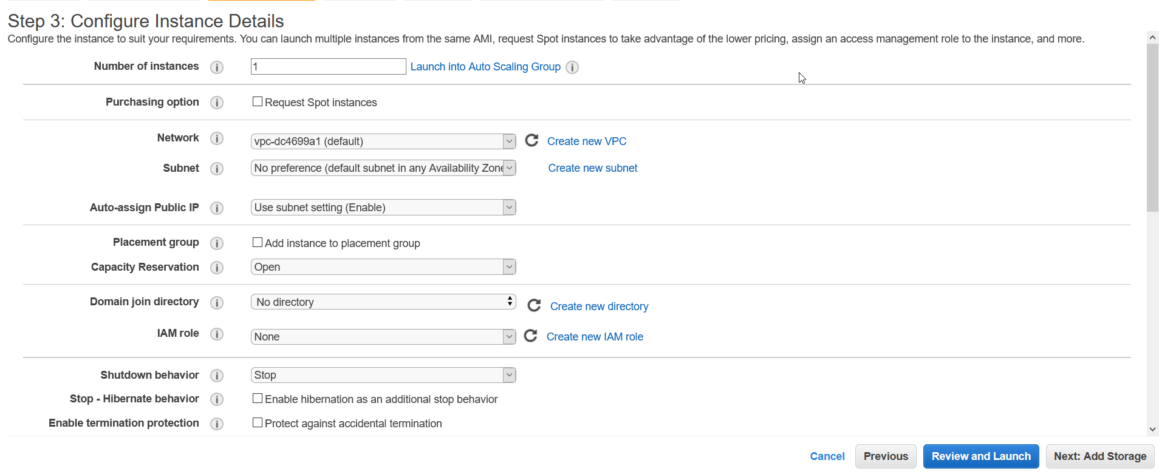Enable Request Spot instances checkbox
The image size is (1159, 474).
tap(258, 102)
